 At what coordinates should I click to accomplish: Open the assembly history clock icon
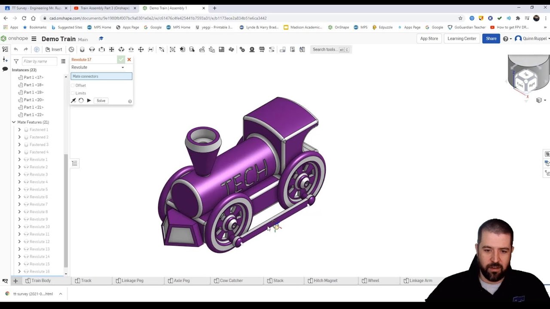click(71, 49)
